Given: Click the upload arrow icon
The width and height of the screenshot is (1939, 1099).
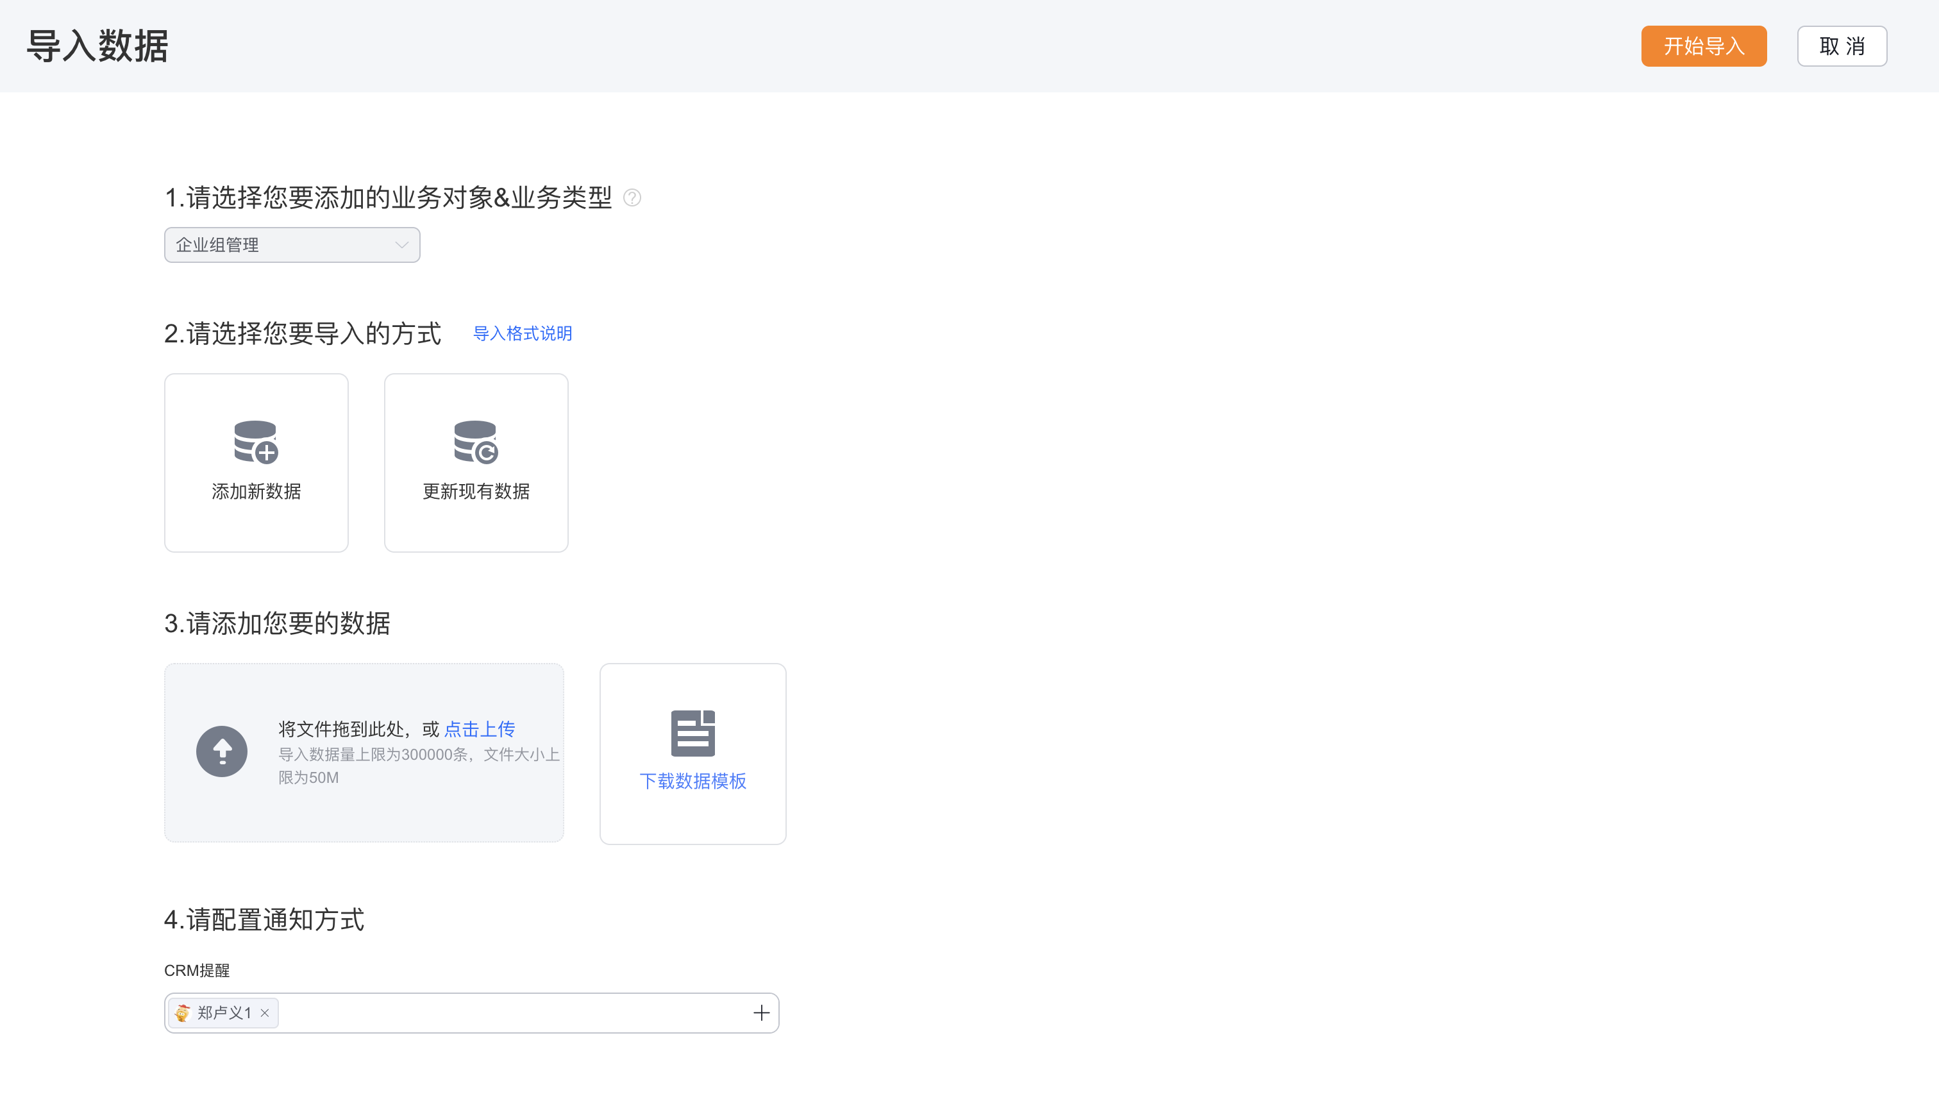Looking at the screenshot, I should [x=222, y=751].
